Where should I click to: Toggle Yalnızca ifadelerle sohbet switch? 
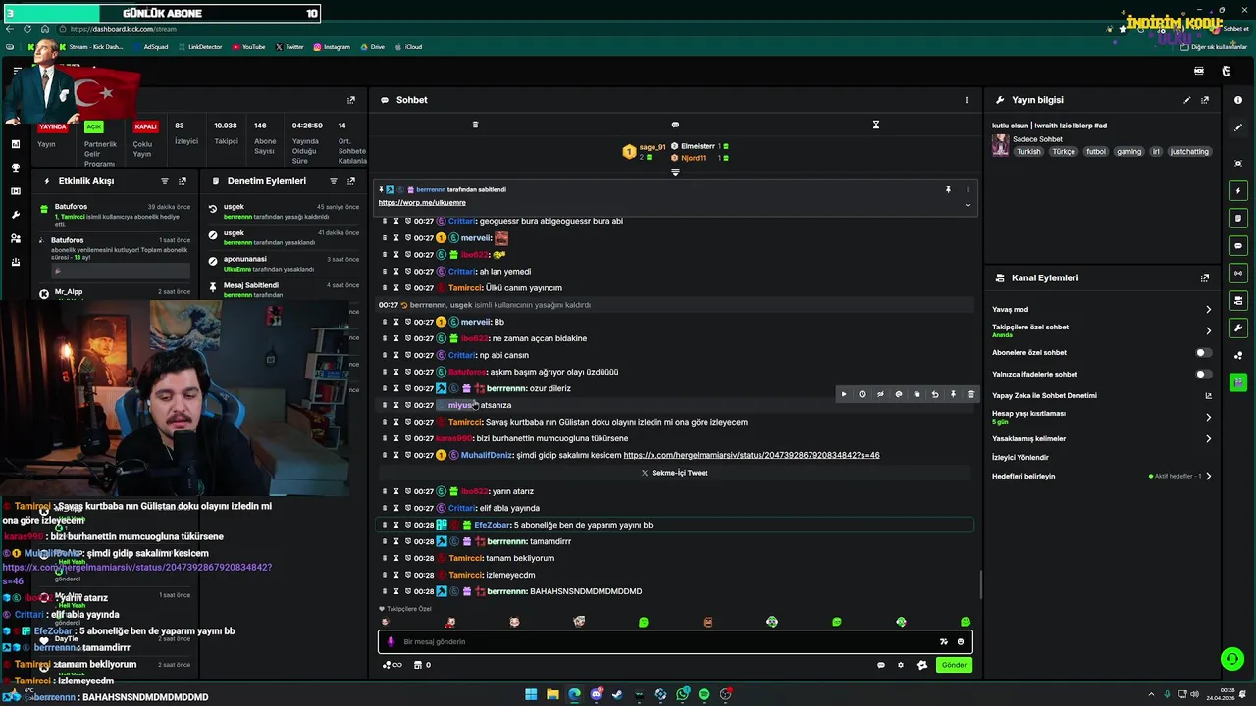click(1203, 374)
